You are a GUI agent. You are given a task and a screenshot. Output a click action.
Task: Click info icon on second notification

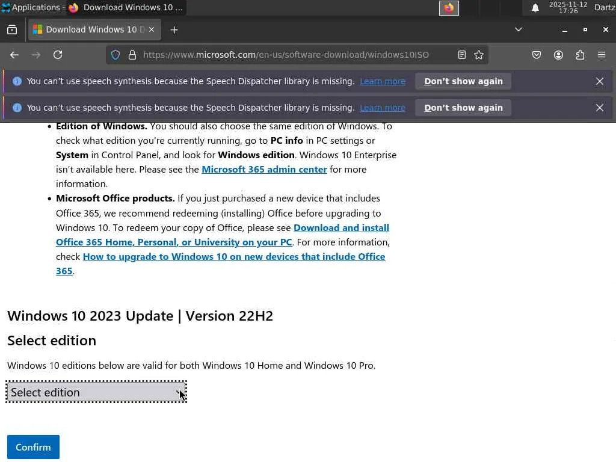click(17, 108)
